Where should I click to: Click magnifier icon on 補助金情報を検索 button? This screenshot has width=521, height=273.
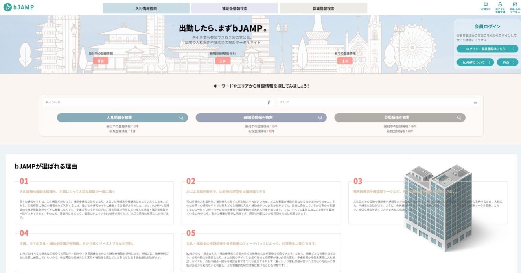click(320, 118)
